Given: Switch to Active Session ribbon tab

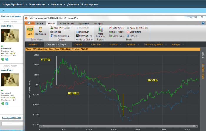Looking at the screenshot, I should pyautogui.click(x=67, y=23).
